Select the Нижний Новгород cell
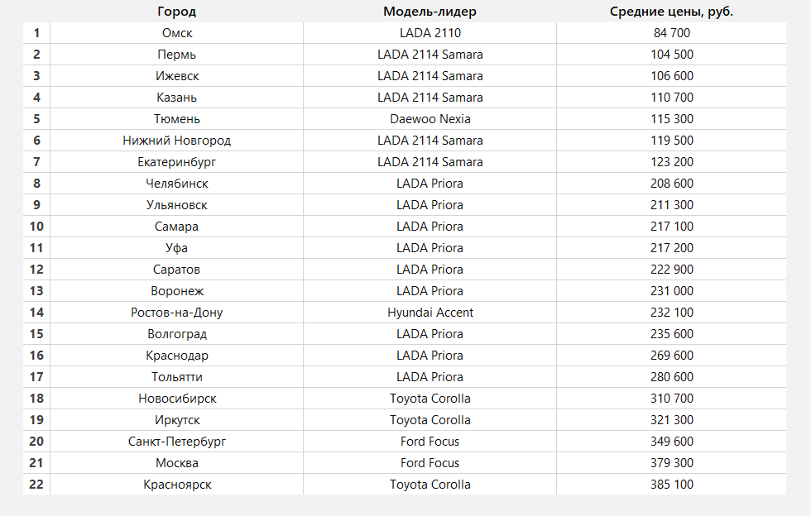This screenshot has width=811, height=516. [177, 141]
